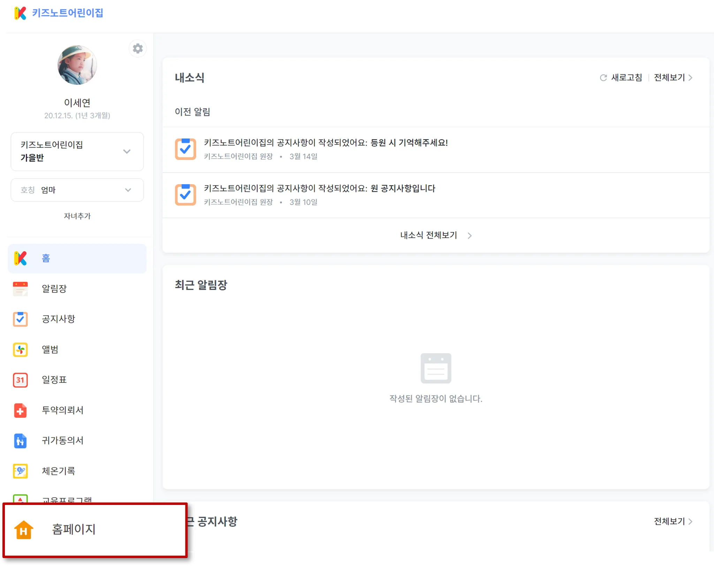Open the 일정표 calendar icon
Viewport: 714px width, 566px height.
pyautogui.click(x=20, y=380)
